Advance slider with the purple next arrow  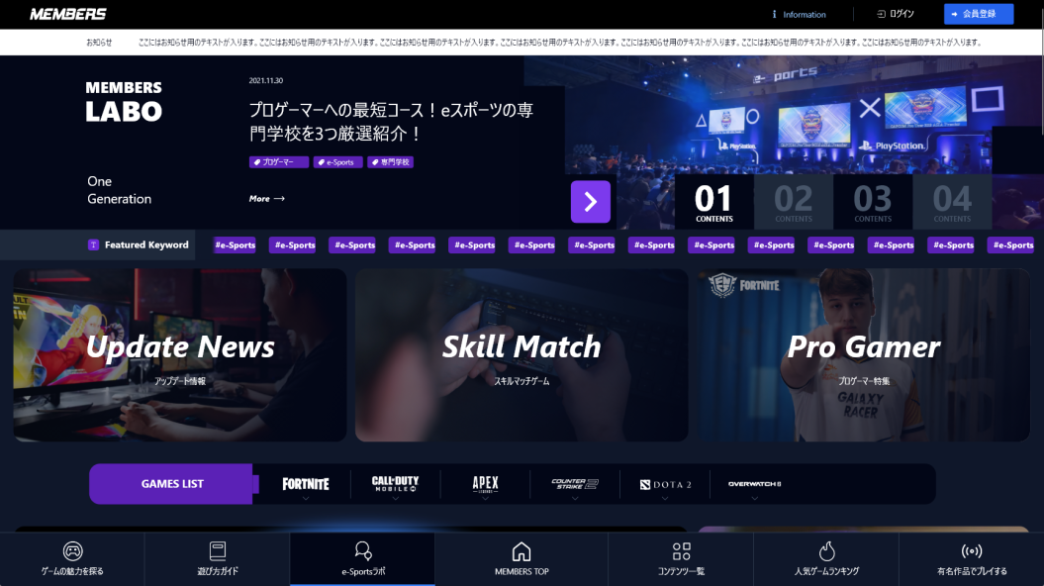pyautogui.click(x=591, y=202)
